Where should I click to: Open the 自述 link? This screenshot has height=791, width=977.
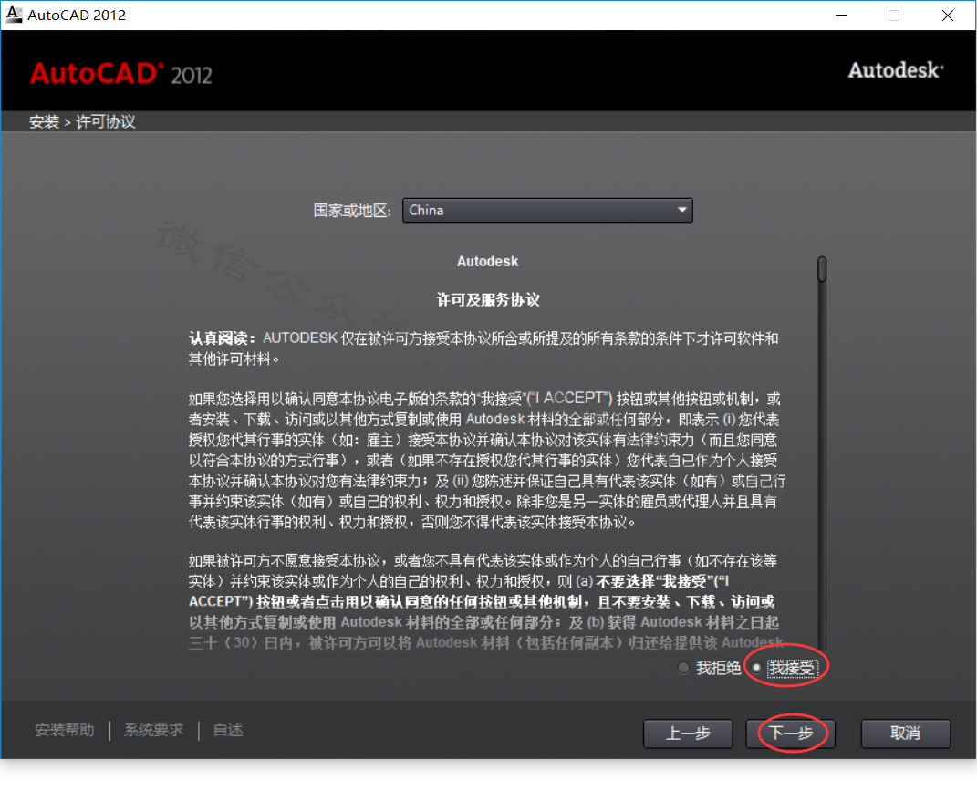[x=228, y=730]
